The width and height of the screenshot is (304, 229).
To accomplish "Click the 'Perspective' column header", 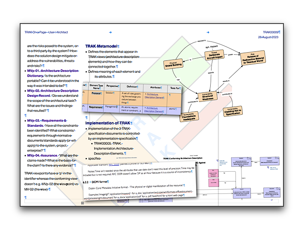I will pyautogui.click(x=112, y=86).
